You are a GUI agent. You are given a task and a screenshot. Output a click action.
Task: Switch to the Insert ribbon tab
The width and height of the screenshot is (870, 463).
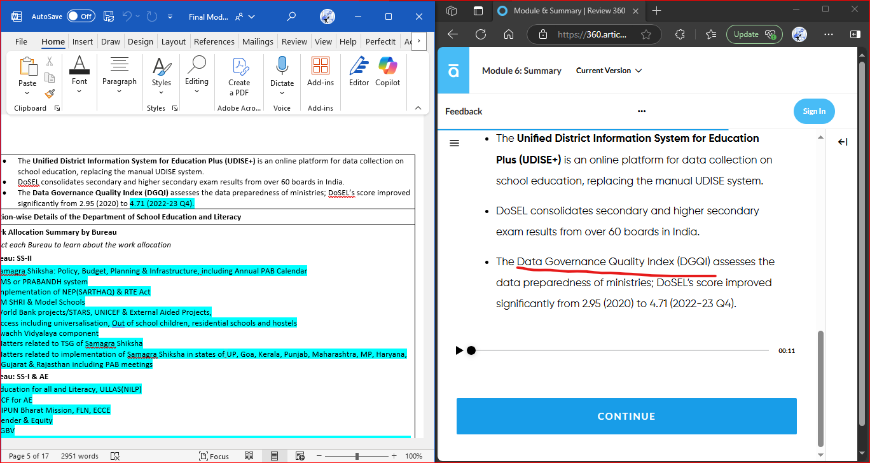(83, 41)
